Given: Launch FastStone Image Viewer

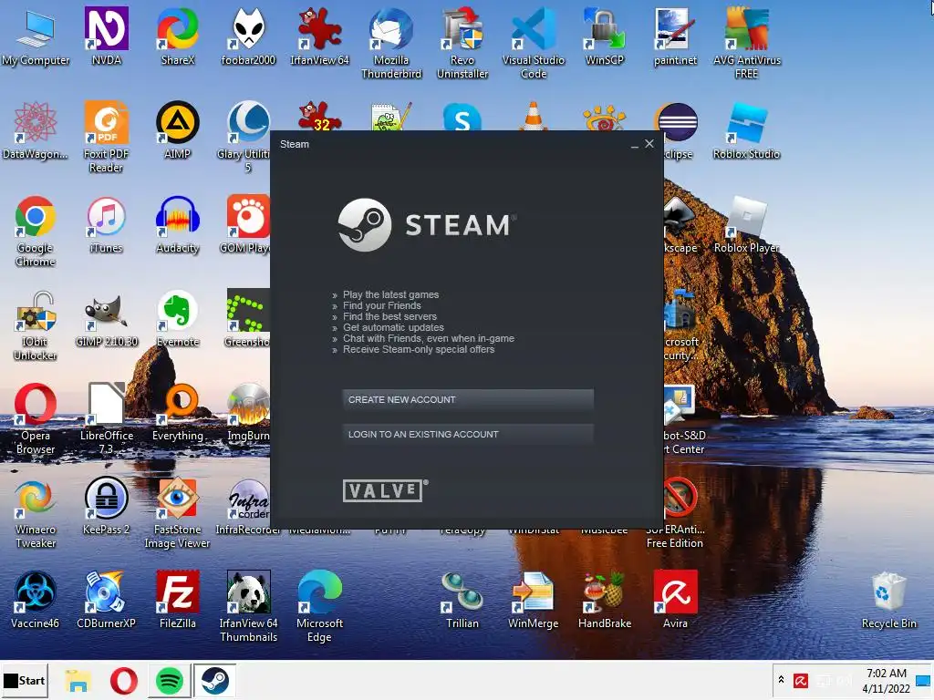Looking at the screenshot, I should point(178,513).
